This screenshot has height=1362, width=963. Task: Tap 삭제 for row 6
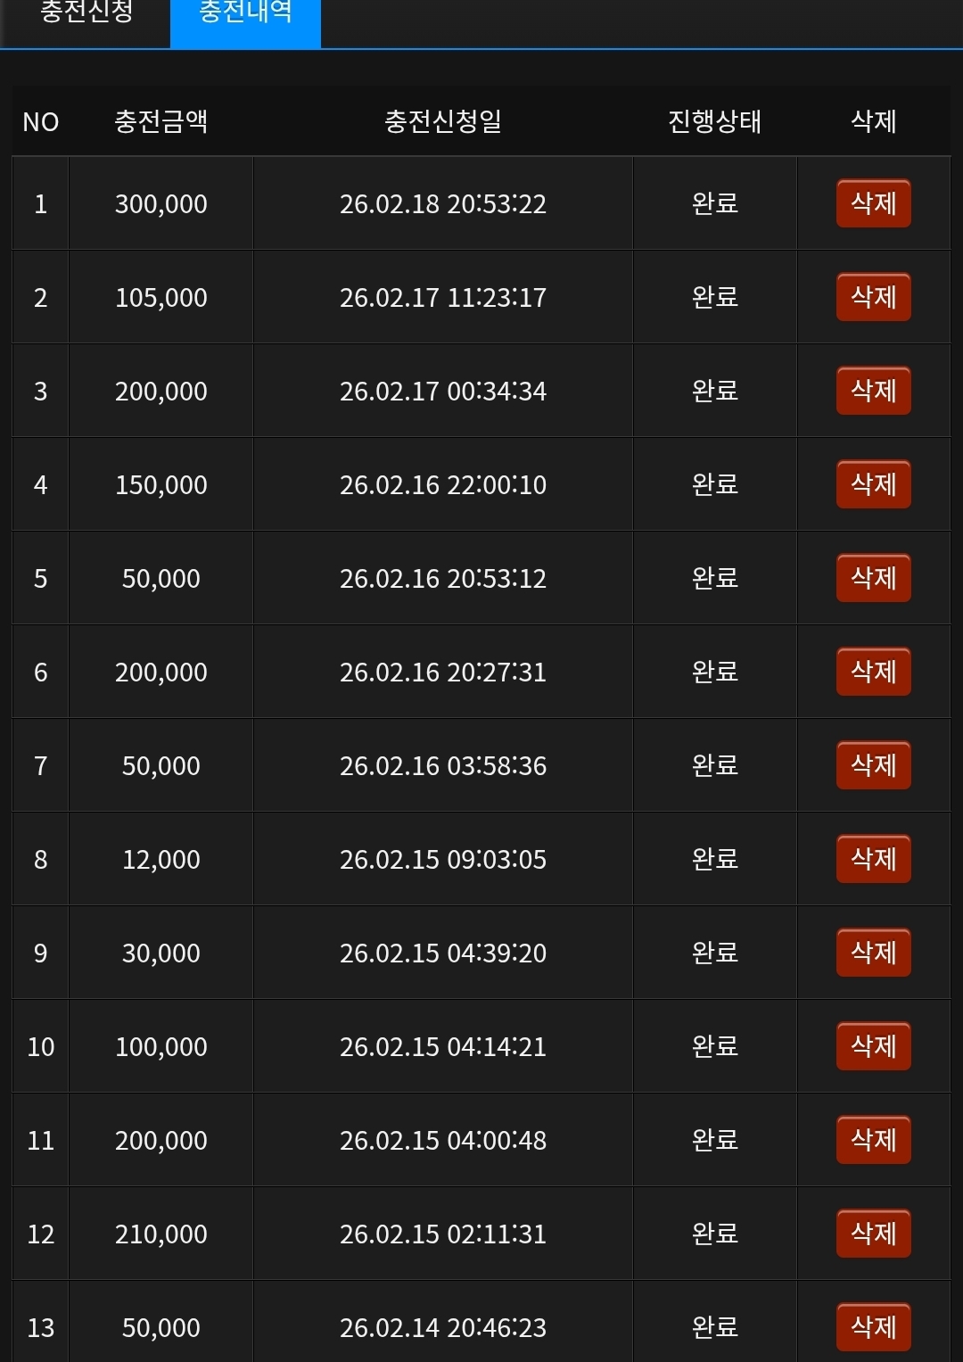tap(873, 672)
